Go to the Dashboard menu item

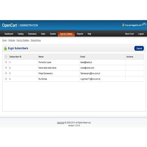[9, 34]
